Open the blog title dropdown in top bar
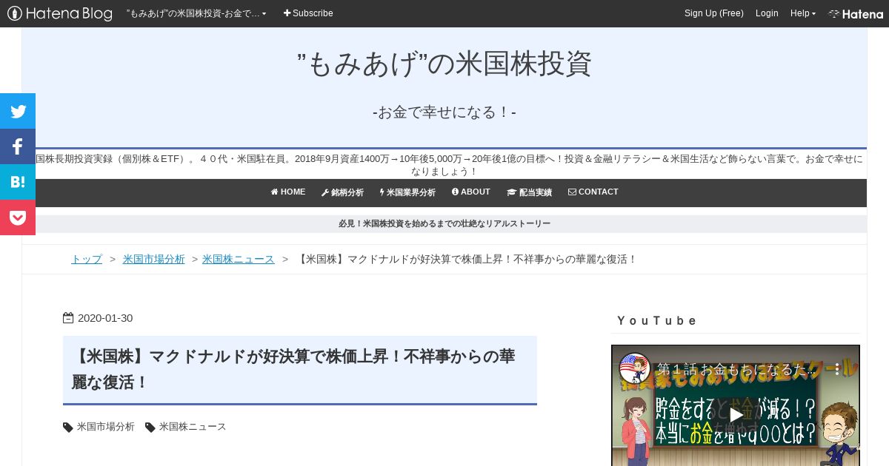The height and width of the screenshot is (466, 889). (x=196, y=13)
